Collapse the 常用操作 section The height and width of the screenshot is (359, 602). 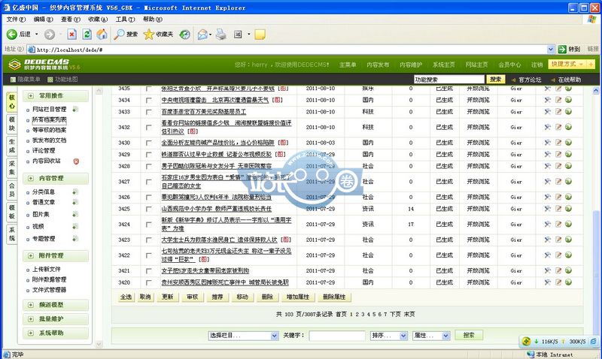(x=31, y=96)
